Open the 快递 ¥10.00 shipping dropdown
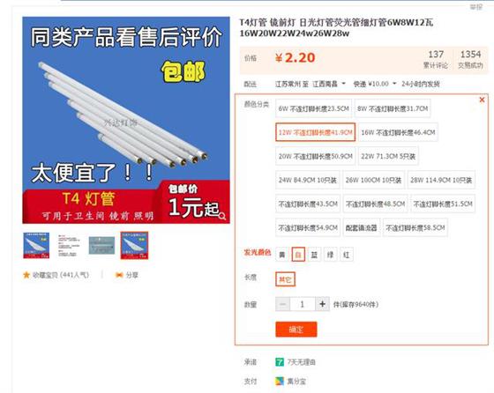494x393 pixels. click(375, 84)
